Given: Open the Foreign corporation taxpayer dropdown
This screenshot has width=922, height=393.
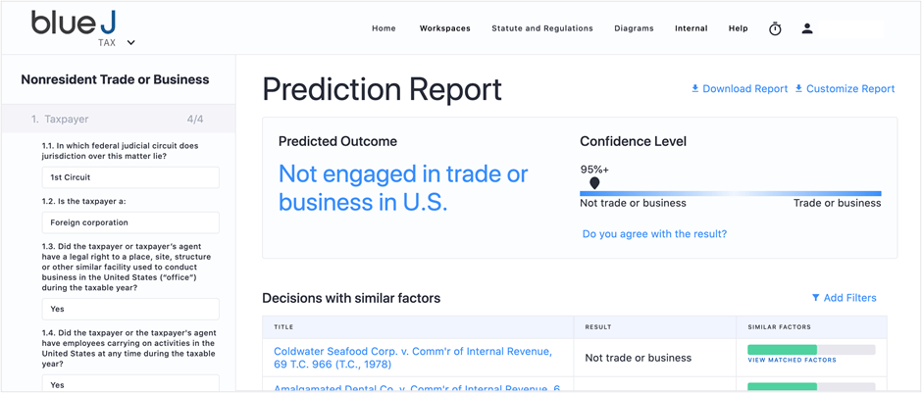Looking at the screenshot, I should click(x=130, y=222).
